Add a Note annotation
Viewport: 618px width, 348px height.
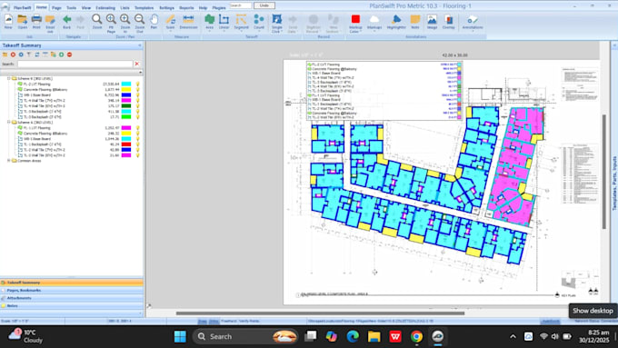(415, 22)
